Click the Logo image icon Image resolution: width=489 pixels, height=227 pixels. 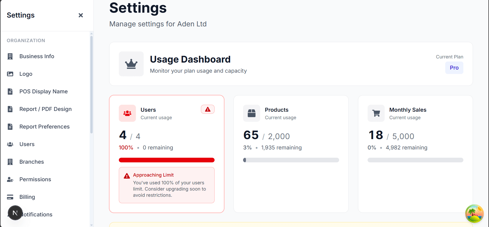(10, 74)
